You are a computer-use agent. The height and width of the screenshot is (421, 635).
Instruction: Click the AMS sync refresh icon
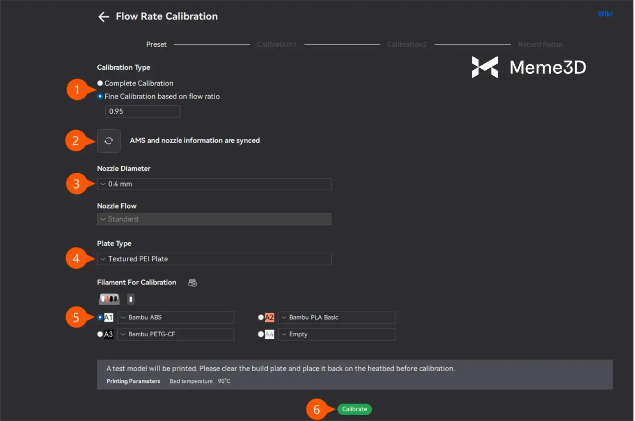point(109,141)
